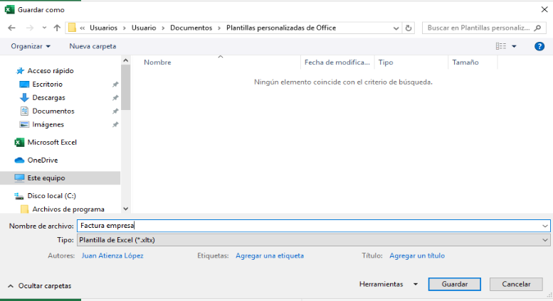This screenshot has width=553, height=301.
Task: Click Plantillas personalizadas de Office breadcrumb
Action: pos(281,28)
